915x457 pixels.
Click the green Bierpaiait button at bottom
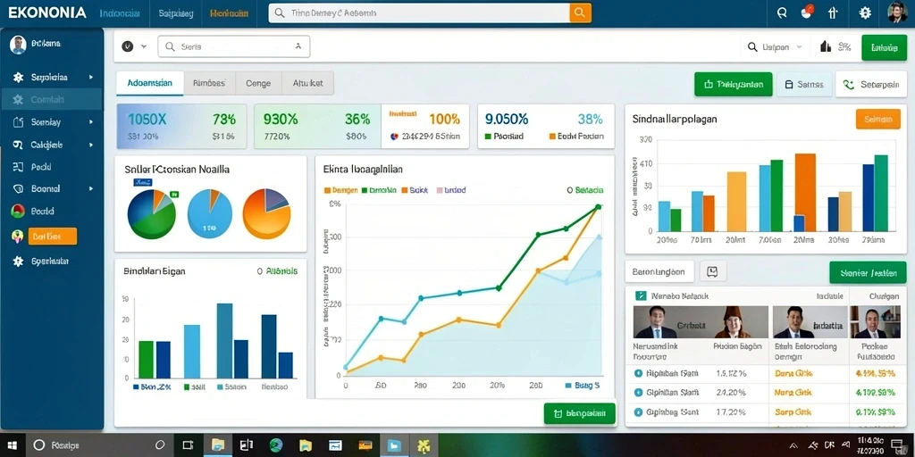(579, 413)
